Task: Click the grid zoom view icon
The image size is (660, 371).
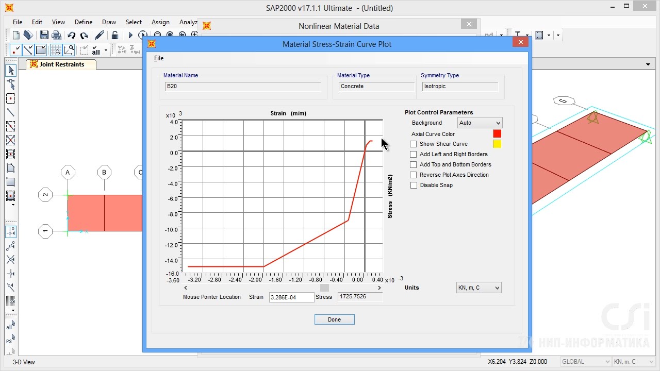Action: pos(56,50)
